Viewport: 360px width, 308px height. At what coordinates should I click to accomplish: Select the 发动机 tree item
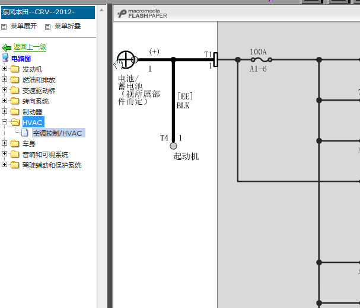32,69
